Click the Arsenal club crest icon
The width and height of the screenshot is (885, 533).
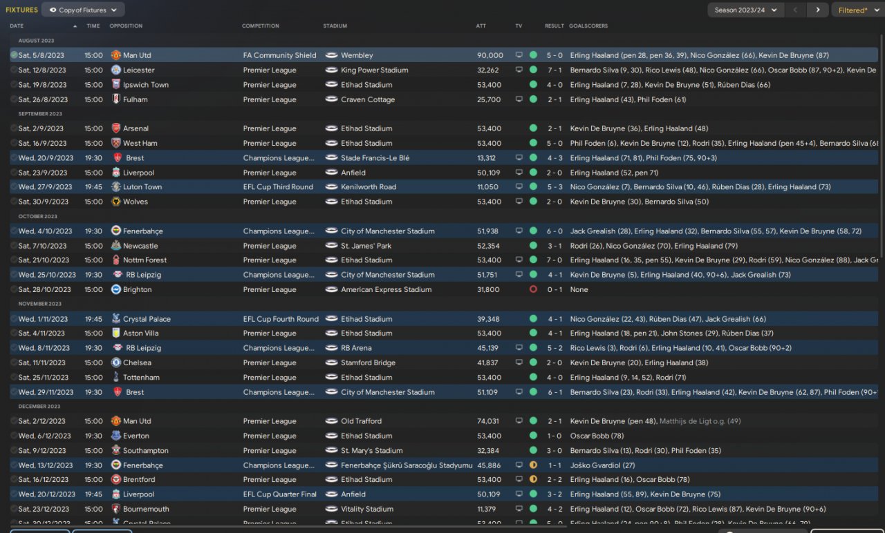coord(116,128)
